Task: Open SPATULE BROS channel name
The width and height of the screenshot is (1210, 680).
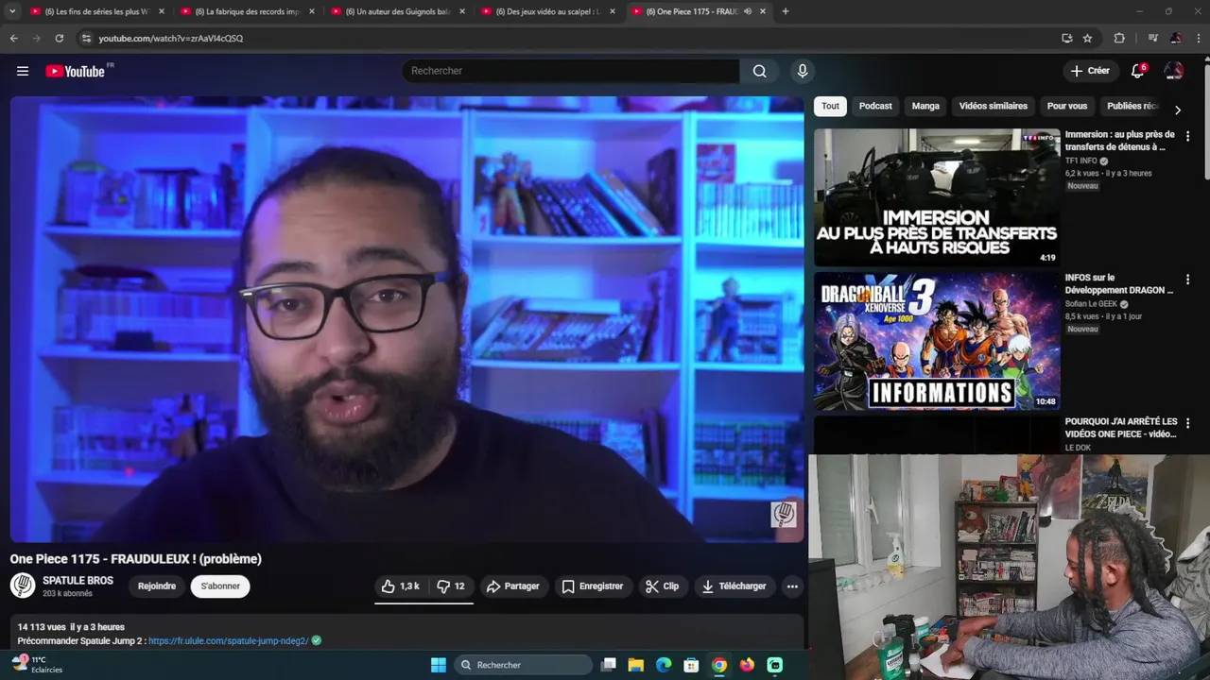Action: tap(78, 581)
